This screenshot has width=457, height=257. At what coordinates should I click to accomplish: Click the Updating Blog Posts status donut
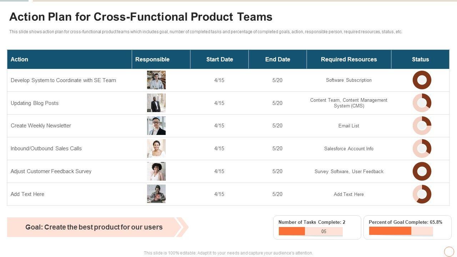coord(422,103)
